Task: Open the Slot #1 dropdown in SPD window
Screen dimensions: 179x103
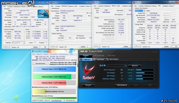Action: click(x=144, y=11)
